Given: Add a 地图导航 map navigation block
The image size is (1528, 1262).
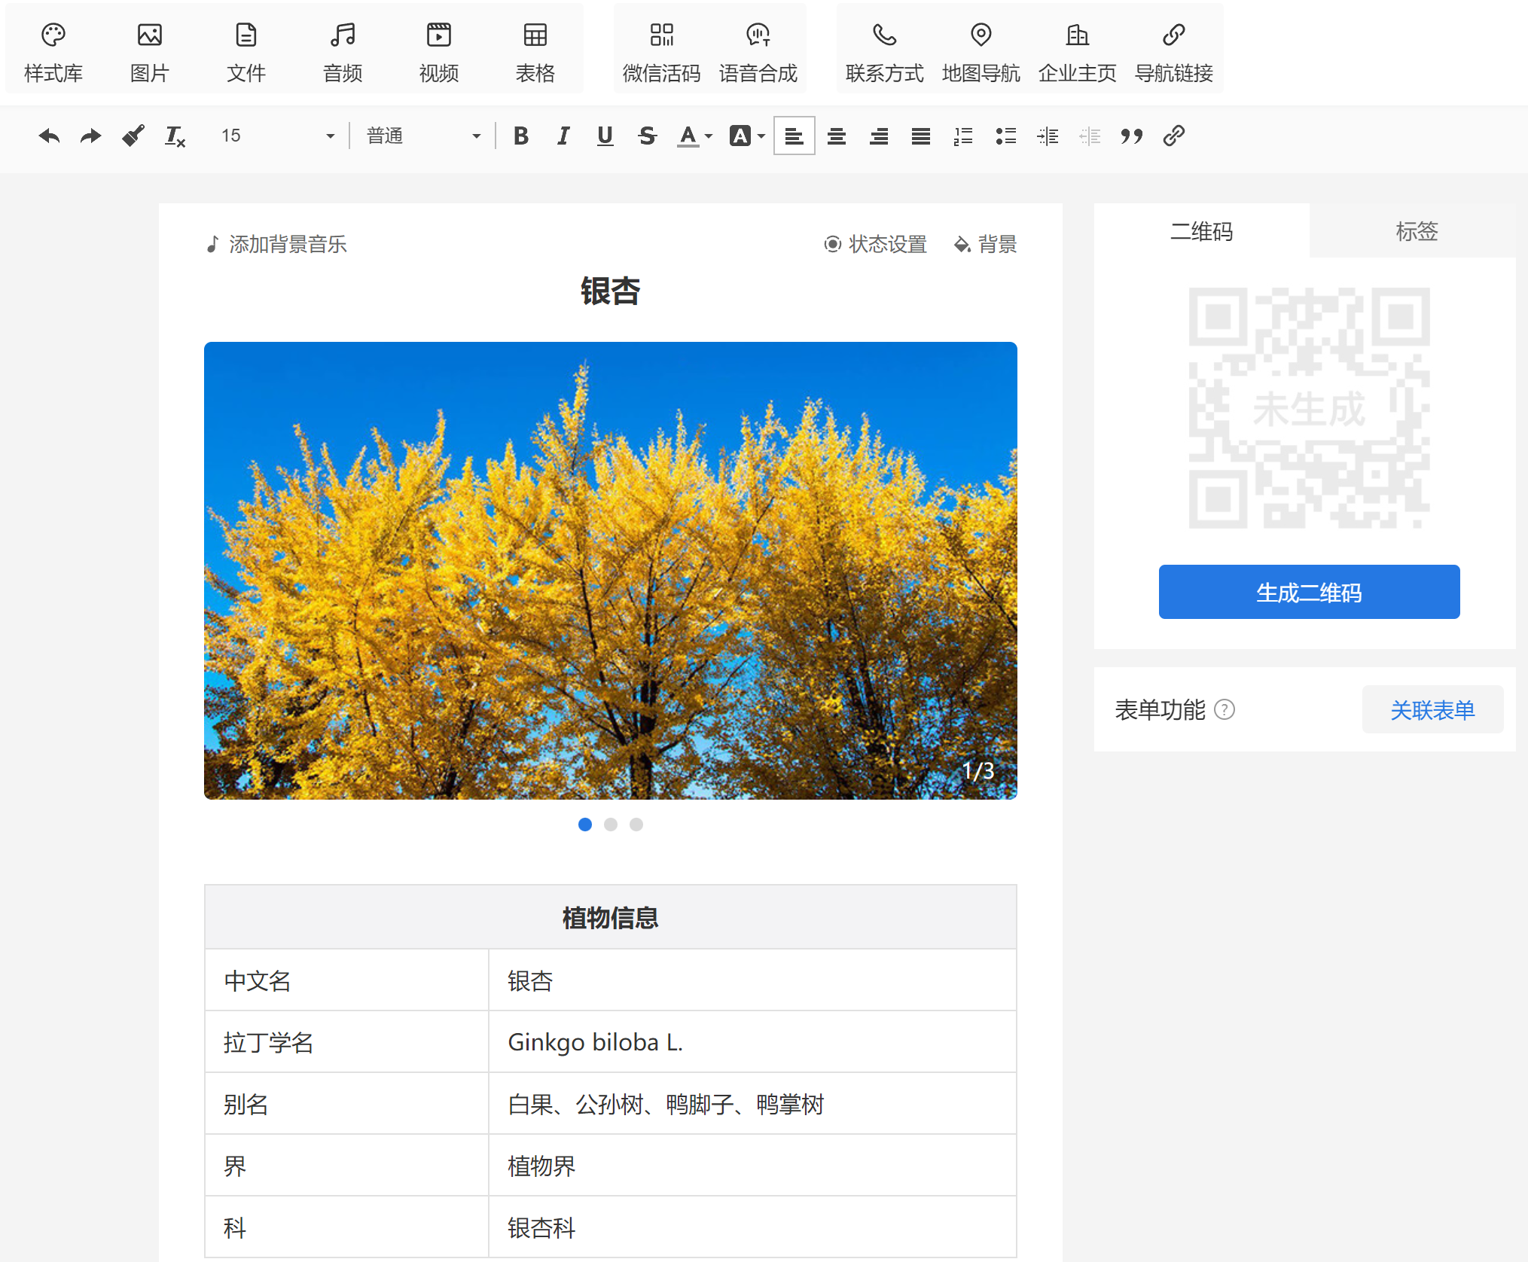Looking at the screenshot, I should click(x=981, y=51).
